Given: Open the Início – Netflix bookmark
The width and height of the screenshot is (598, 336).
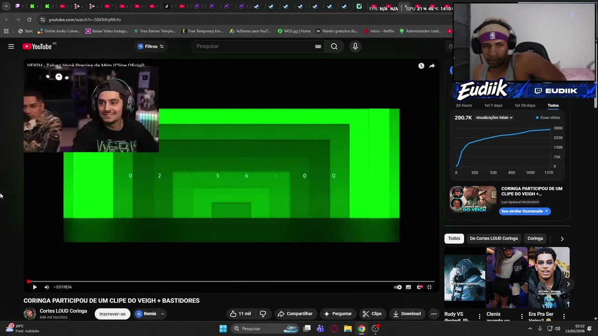Looking at the screenshot, I should (378, 31).
